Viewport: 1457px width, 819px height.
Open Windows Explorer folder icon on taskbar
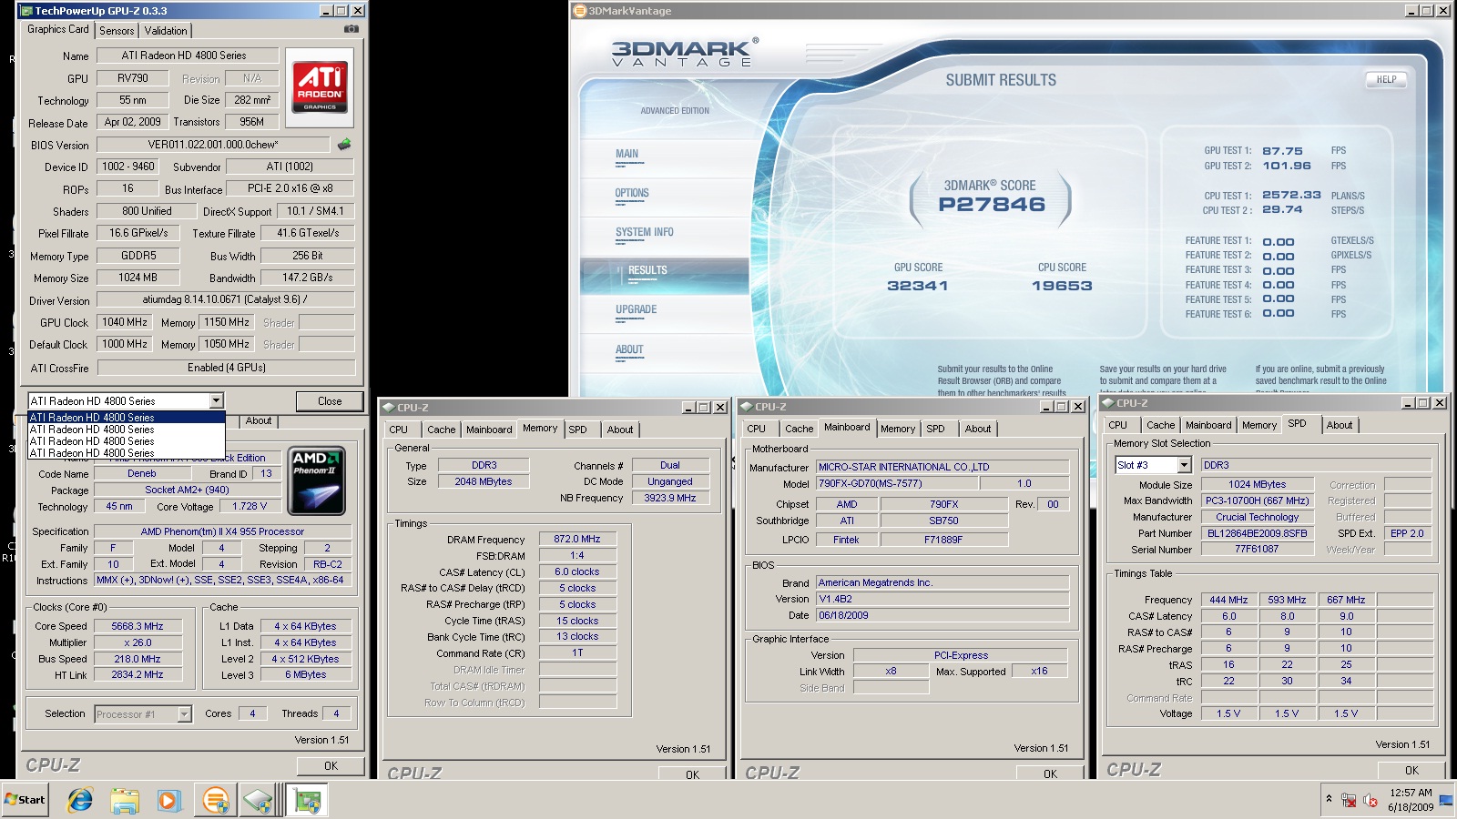[125, 800]
